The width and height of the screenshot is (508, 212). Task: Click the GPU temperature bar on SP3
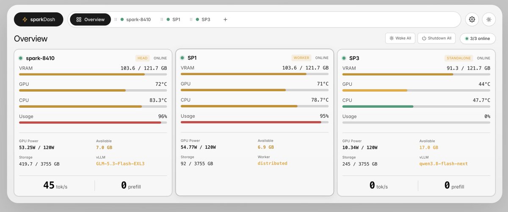[417, 90]
